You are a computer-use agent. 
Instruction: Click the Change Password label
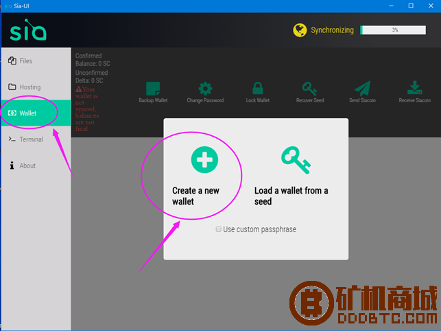click(x=205, y=100)
